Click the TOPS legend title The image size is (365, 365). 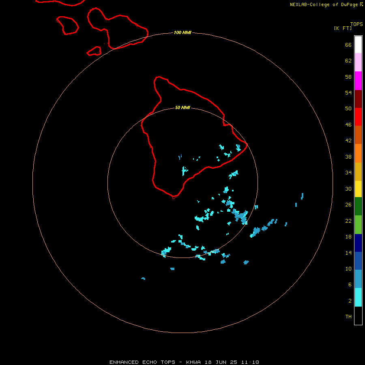tap(356, 24)
